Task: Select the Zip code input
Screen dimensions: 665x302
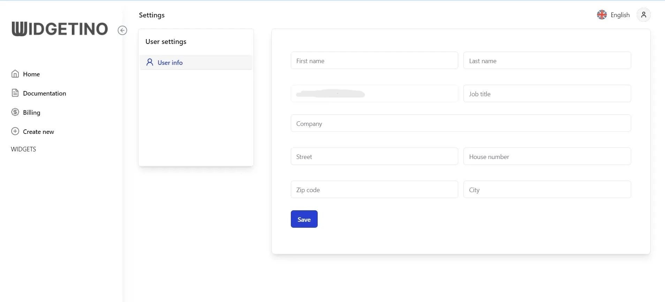Action: [374, 190]
